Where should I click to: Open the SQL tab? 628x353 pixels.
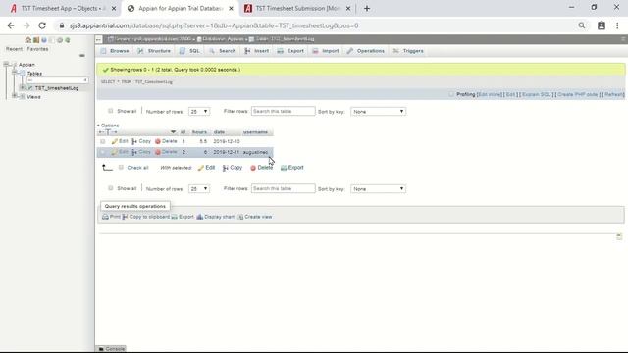tap(189, 51)
